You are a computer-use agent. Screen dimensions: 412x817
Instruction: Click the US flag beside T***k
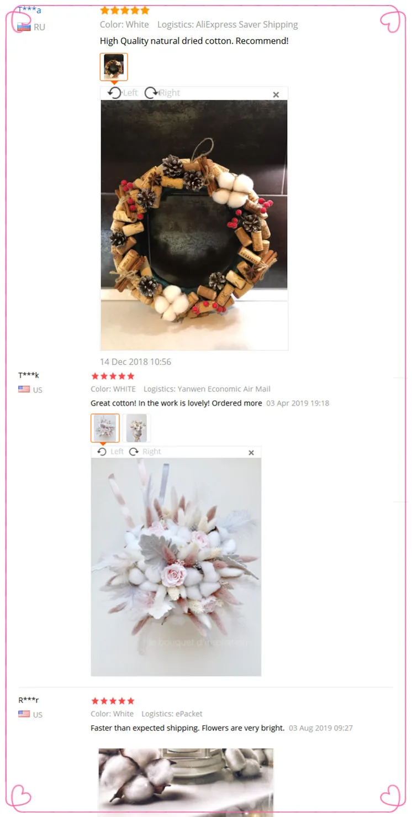pos(24,389)
